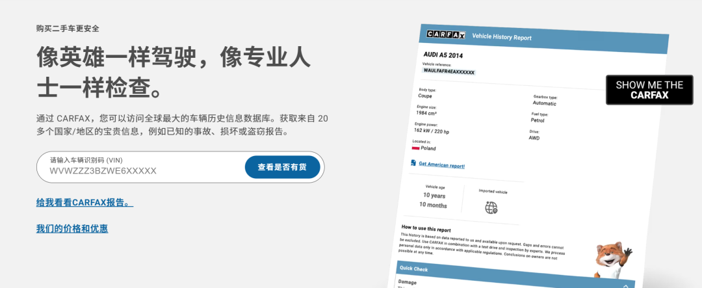Collapse the Damage section chevron
Screen dimensions: 702x288
pyautogui.click(x=625, y=285)
